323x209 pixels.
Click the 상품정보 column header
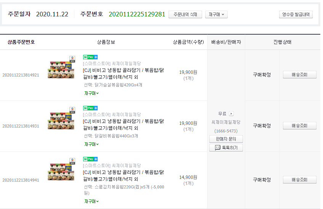[x=106, y=42]
